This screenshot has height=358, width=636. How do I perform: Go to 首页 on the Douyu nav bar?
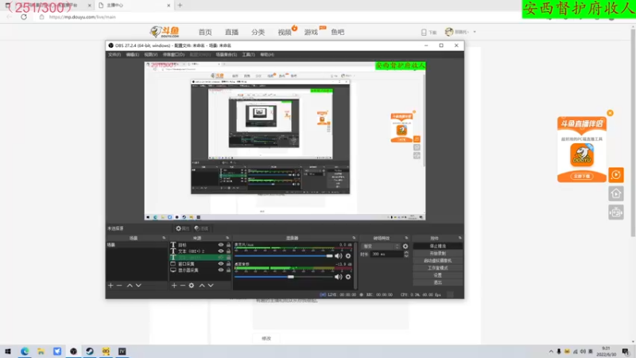click(205, 32)
